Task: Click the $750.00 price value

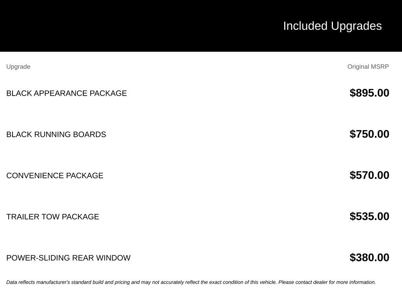Action: pyautogui.click(x=369, y=134)
